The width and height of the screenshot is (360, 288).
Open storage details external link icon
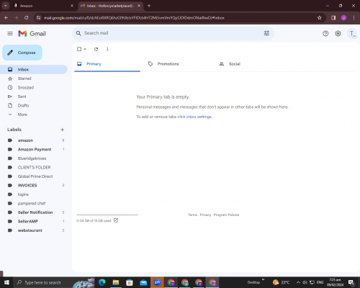click(116, 220)
